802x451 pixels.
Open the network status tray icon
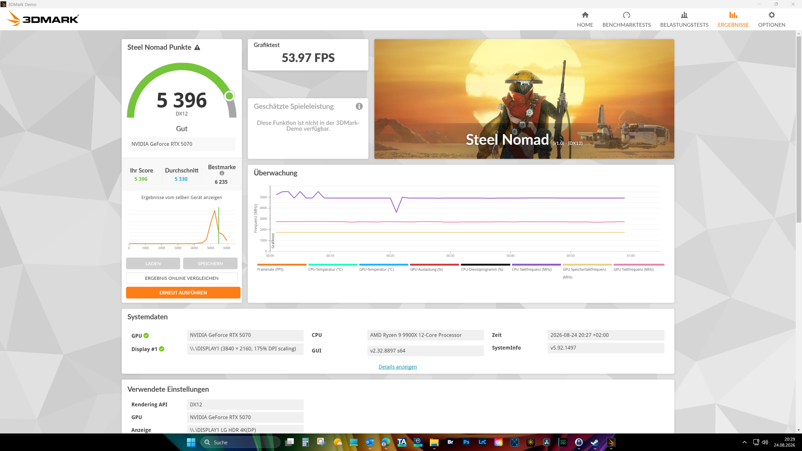[x=756, y=442]
